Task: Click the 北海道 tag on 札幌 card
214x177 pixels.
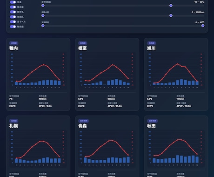Action: (x=14, y=121)
